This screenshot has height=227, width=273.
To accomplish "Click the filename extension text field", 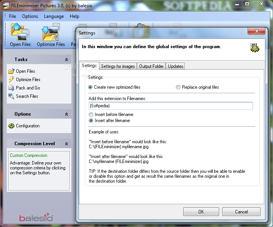I will (x=171, y=106).
